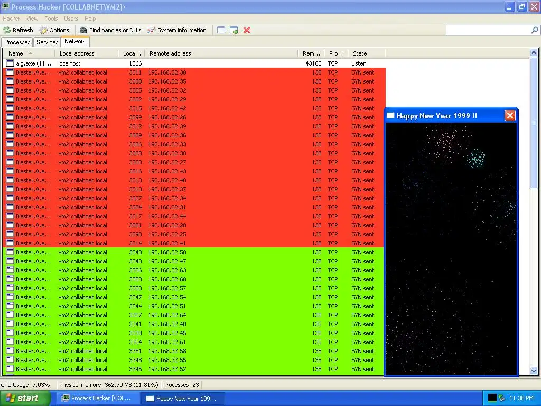Open the Users menu
541x406 pixels.
(71, 19)
